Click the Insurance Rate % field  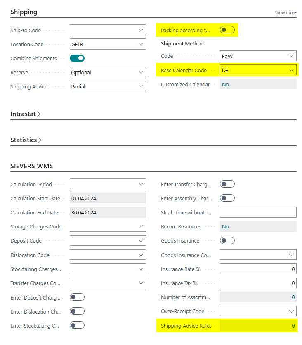258,269
